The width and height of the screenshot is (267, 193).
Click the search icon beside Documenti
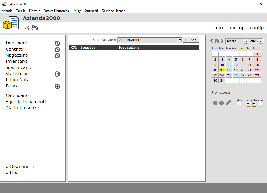point(57,43)
